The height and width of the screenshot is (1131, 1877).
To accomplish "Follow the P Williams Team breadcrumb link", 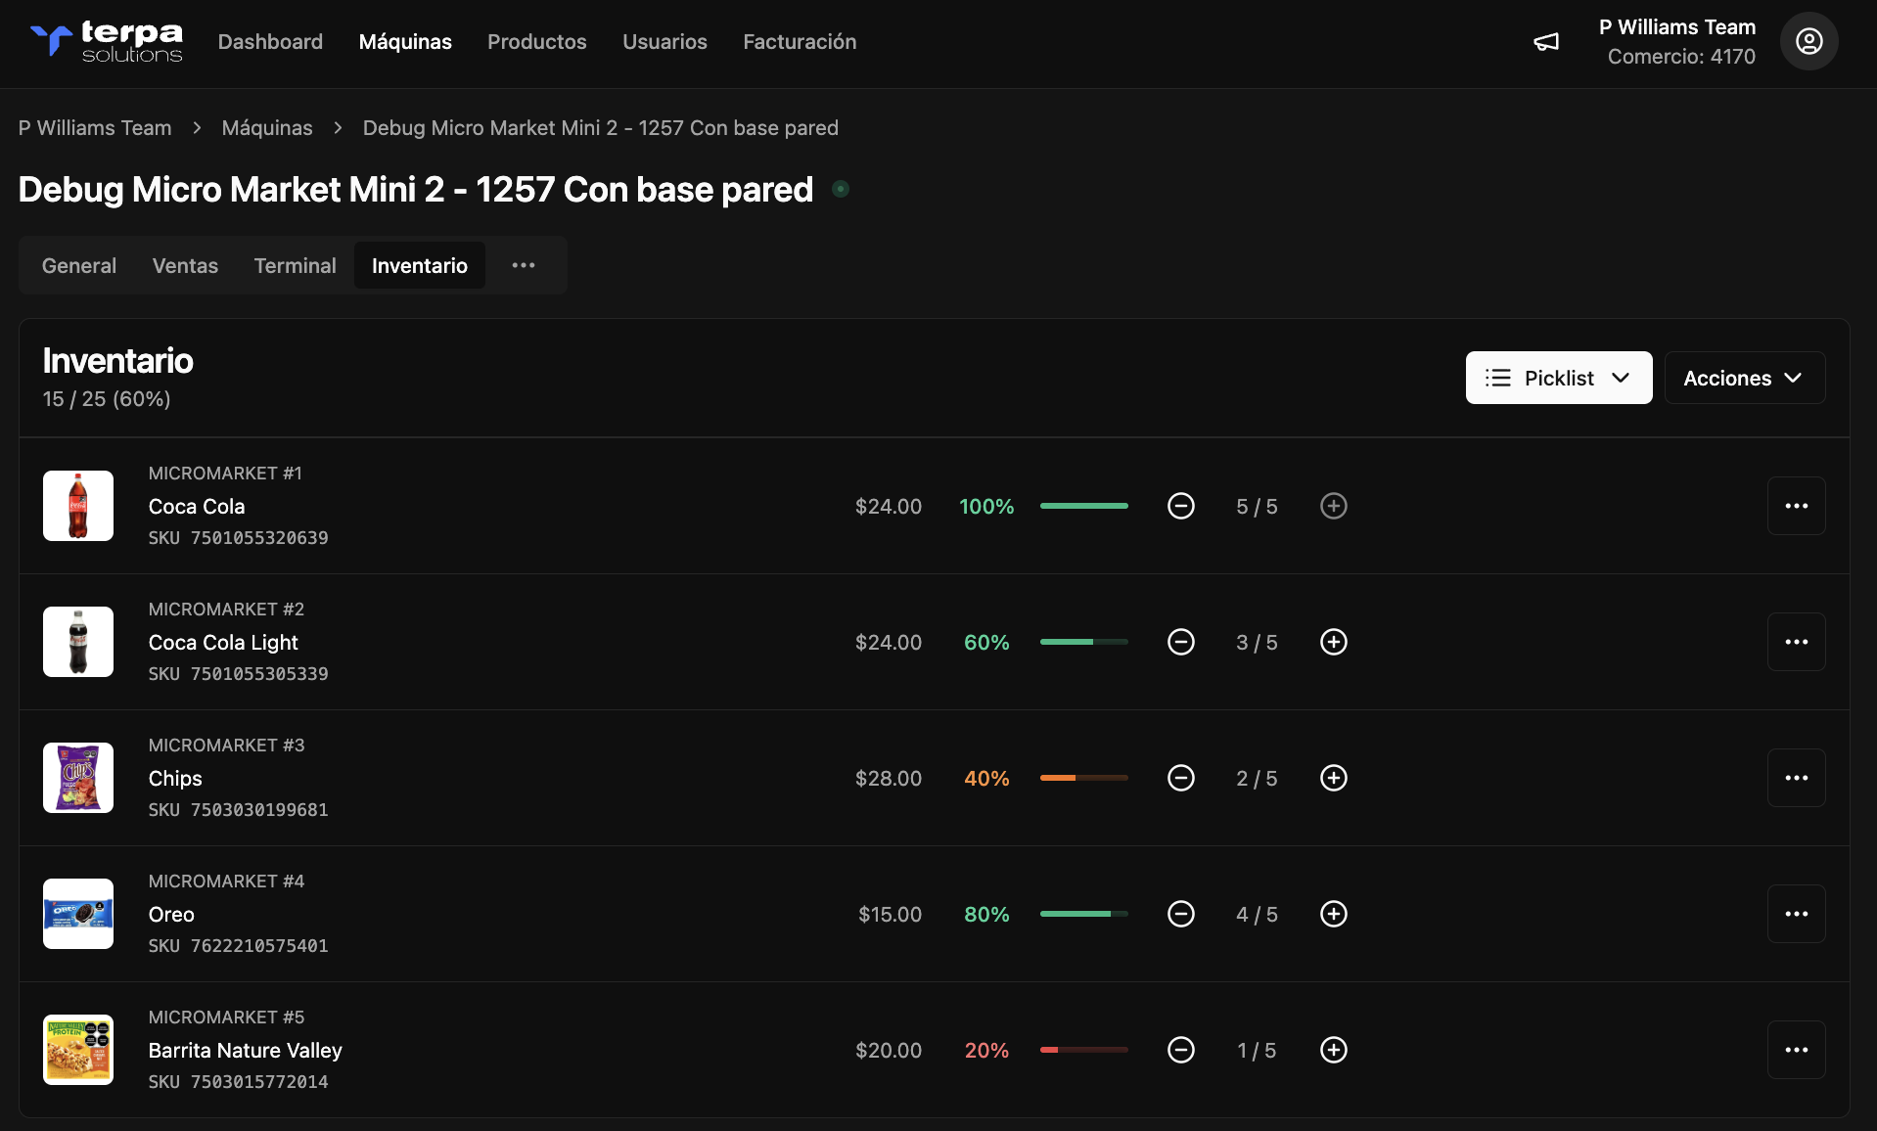I will (95, 128).
